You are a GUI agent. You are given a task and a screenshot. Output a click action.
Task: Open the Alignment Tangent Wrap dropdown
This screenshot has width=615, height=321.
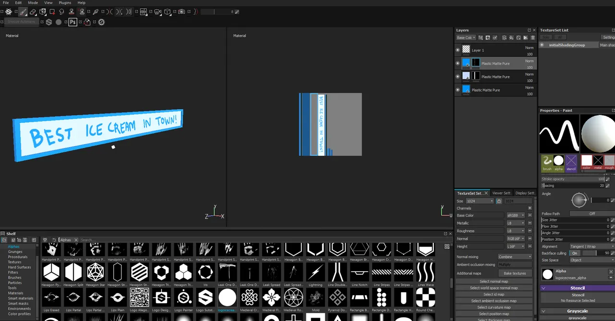pos(592,247)
